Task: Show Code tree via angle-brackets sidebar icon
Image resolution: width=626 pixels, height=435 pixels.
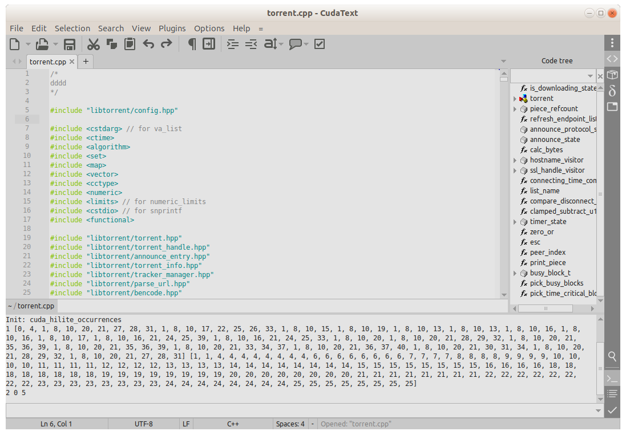Action: (x=612, y=59)
